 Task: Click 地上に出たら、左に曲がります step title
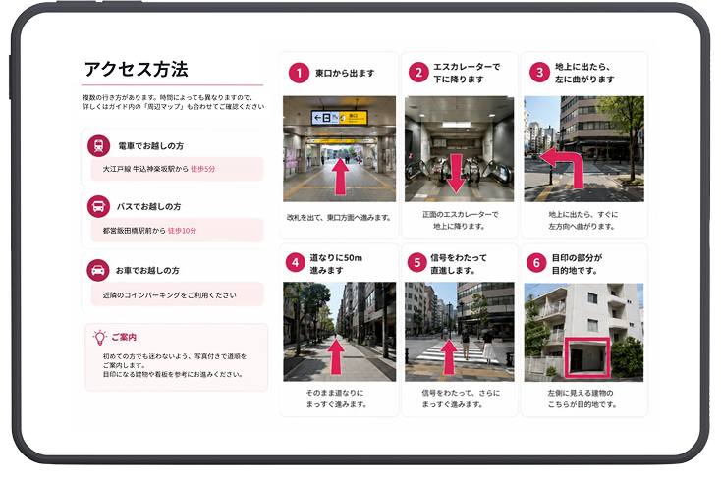(x=584, y=73)
